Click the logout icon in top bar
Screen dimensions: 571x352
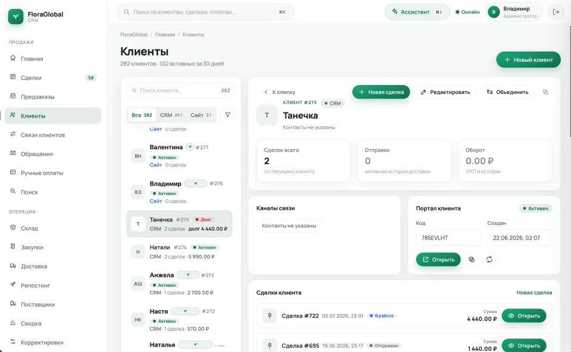click(x=556, y=12)
